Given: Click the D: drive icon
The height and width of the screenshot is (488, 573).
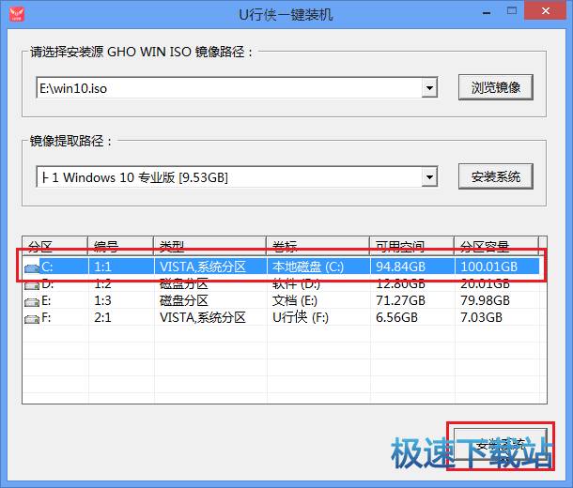Looking at the screenshot, I should point(32,285).
